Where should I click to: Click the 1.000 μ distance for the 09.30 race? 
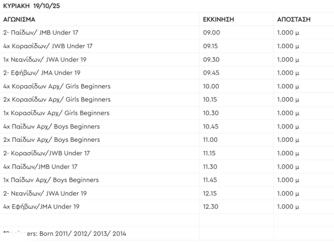coord(288,60)
